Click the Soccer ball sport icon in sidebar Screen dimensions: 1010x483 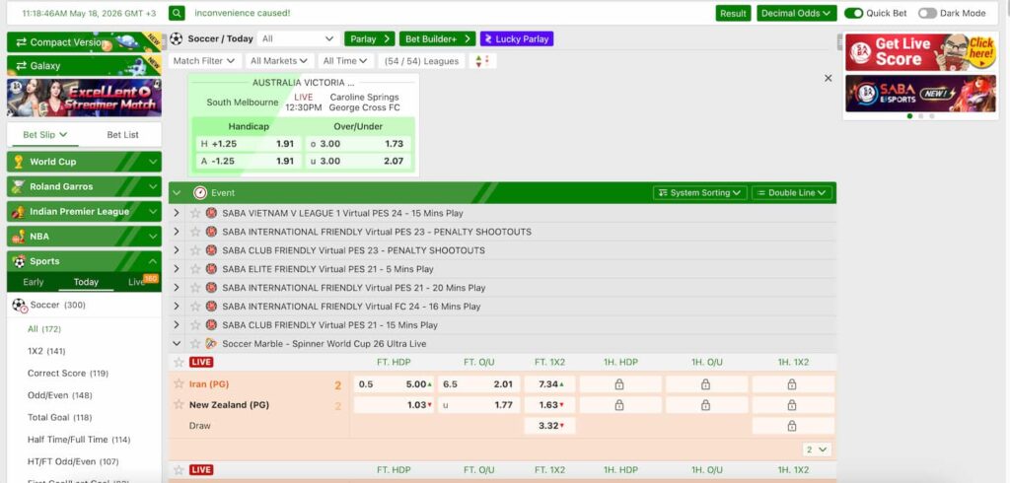tap(20, 306)
